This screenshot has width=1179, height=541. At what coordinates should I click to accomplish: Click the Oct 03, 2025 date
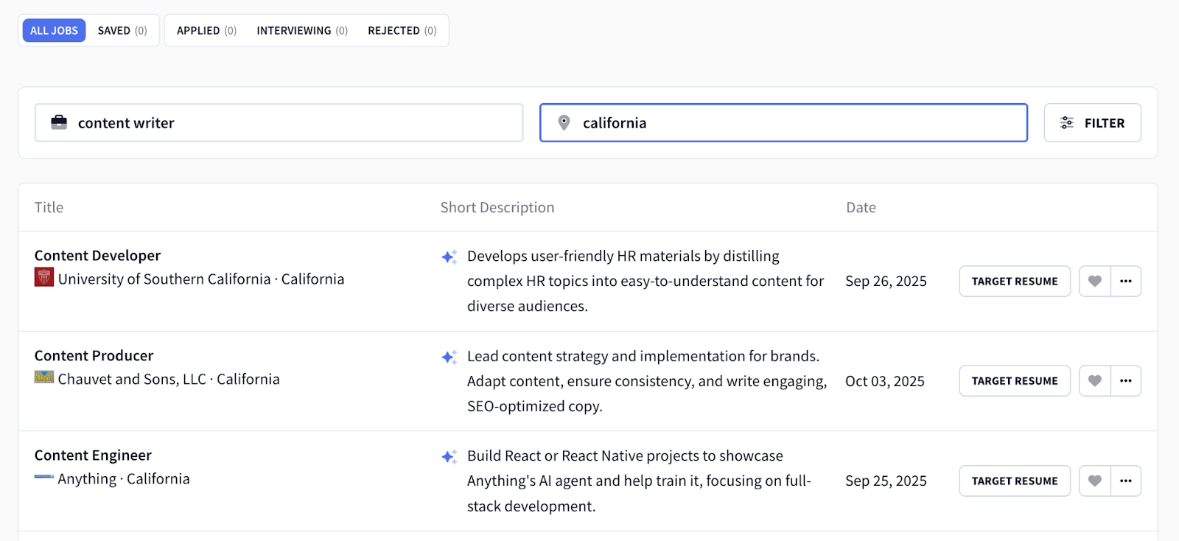(x=884, y=381)
